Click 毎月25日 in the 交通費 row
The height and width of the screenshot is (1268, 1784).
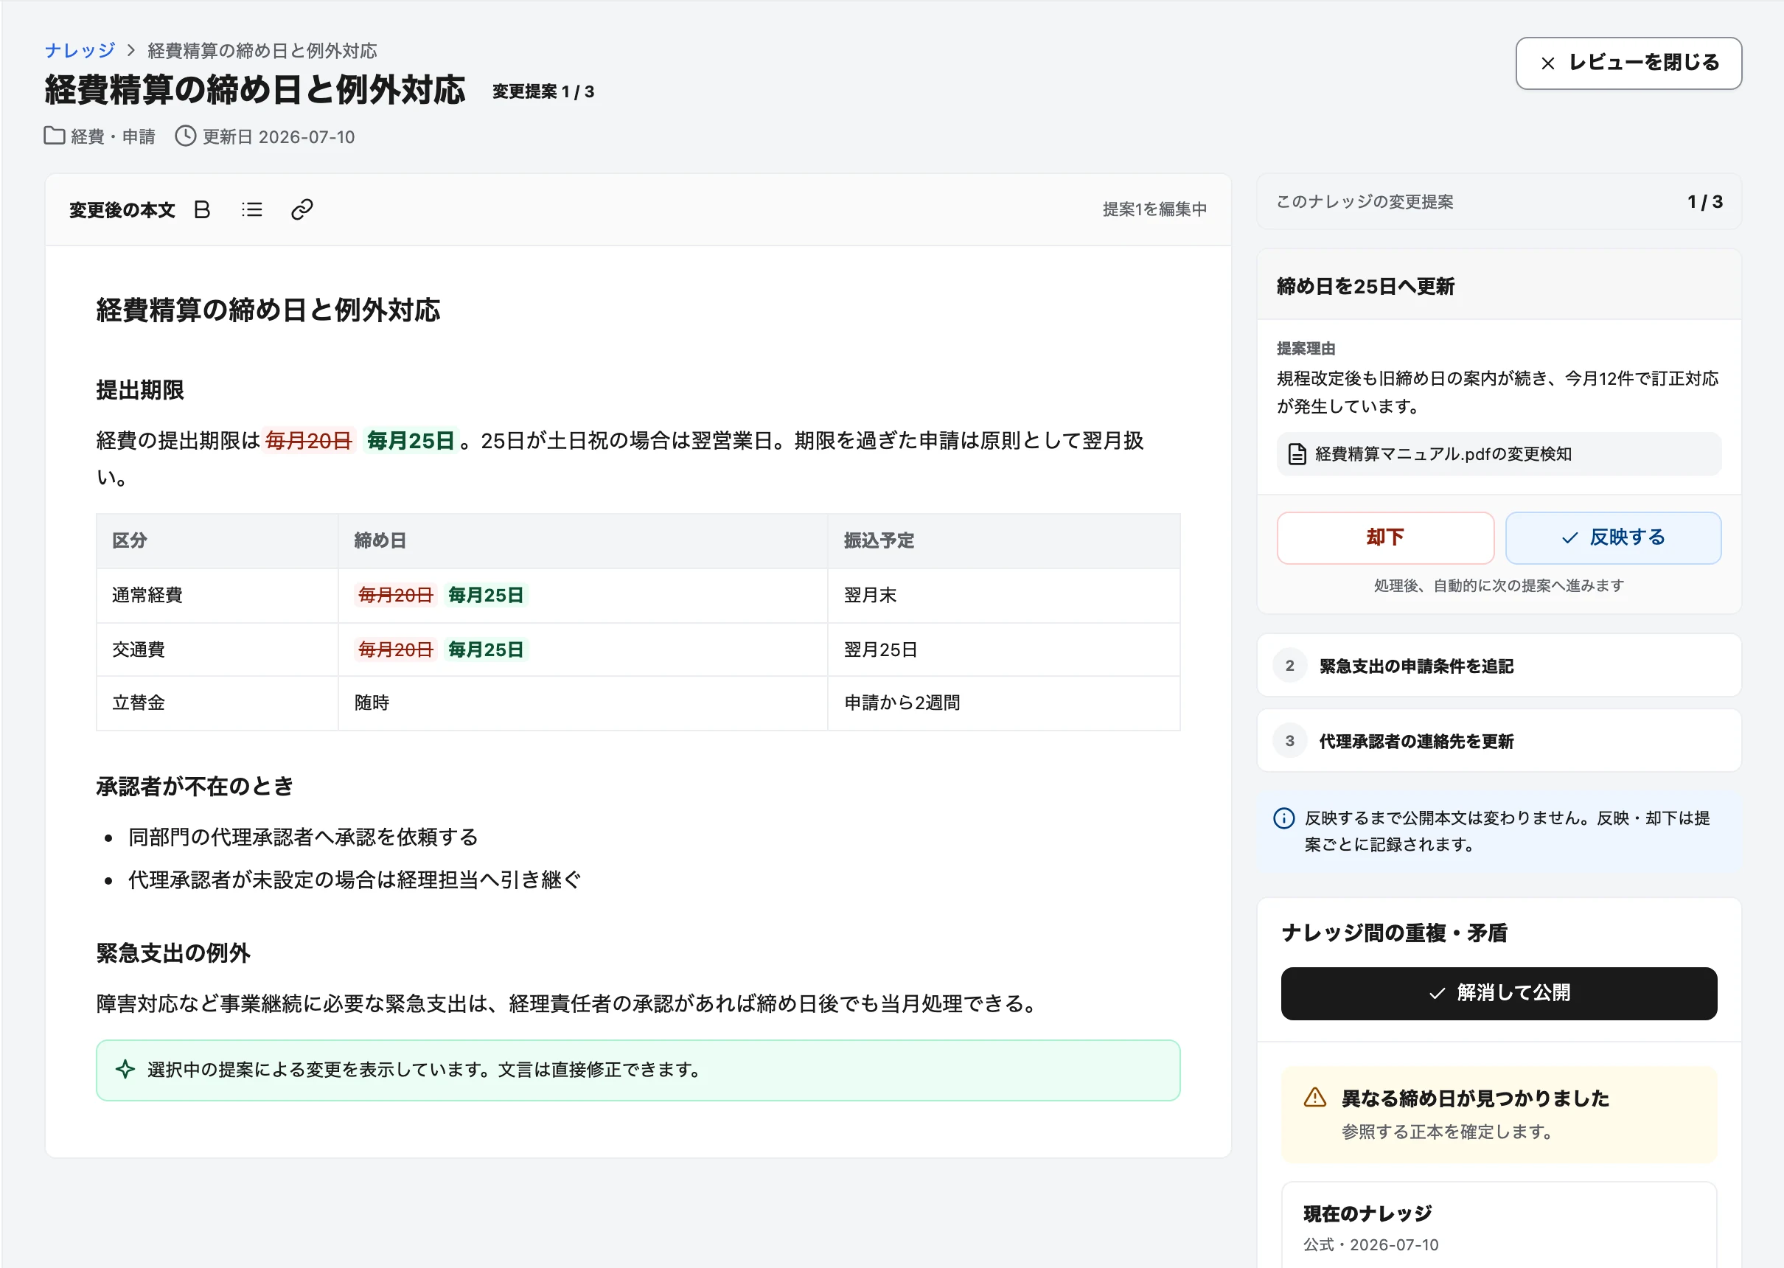[486, 649]
